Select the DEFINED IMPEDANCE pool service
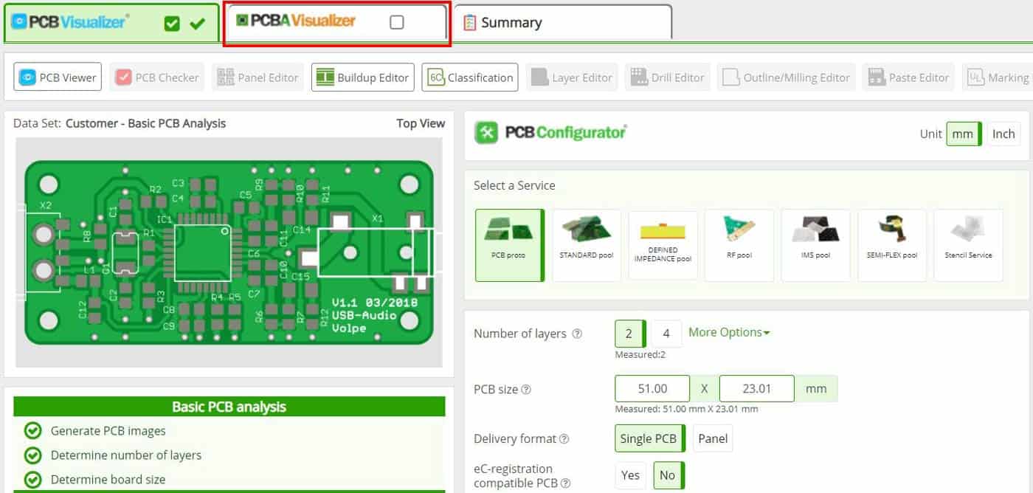This screenshot has height=493, width=1033. coord(663,245)
